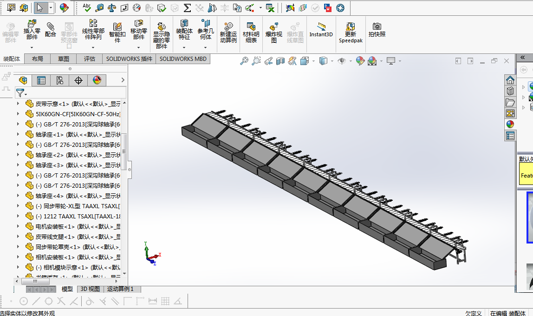Screen dimensions: 533x316
Task: Click the Insert Components button
Action: tap(32, 30)
